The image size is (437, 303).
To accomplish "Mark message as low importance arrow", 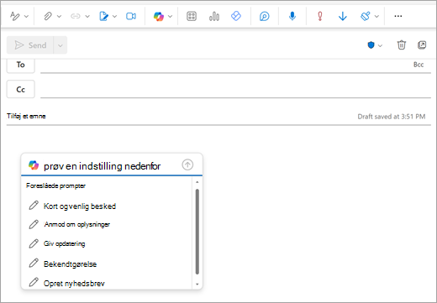I will coord(342,16).
